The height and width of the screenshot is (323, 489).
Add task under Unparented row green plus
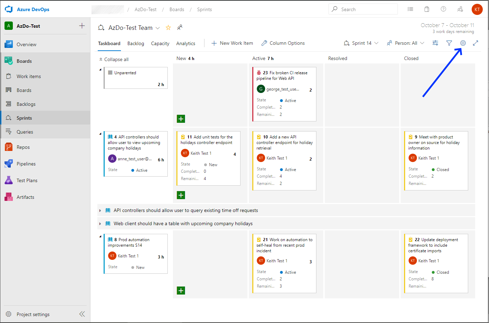181,119
